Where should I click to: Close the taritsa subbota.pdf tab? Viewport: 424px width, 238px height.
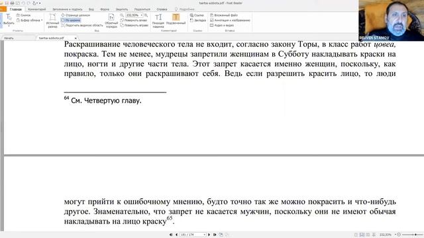76,38
